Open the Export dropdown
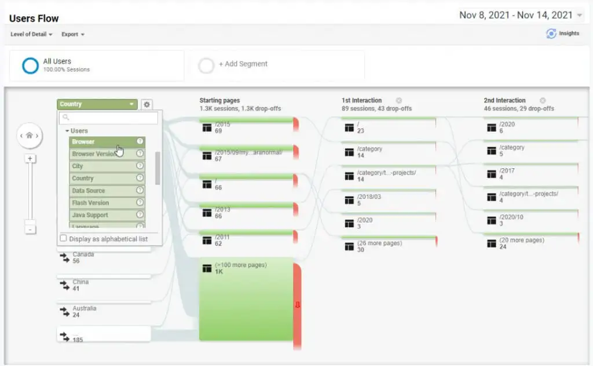 [73, 34]
